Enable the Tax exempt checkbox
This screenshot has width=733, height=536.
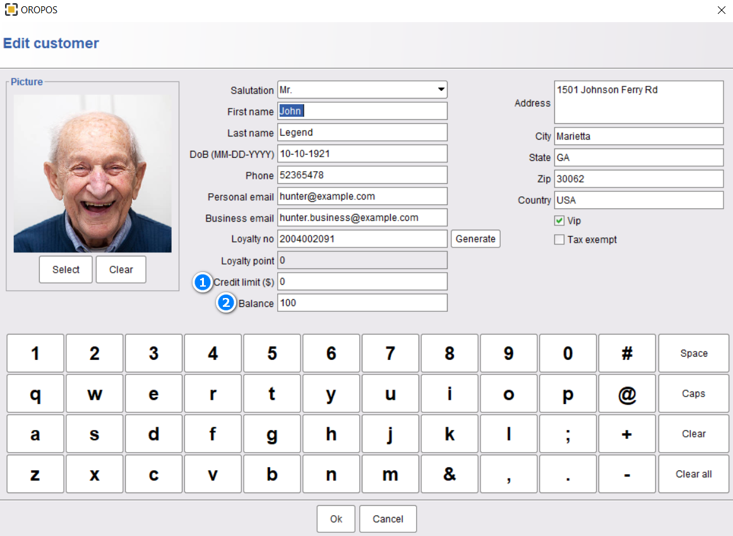[559, 240]
